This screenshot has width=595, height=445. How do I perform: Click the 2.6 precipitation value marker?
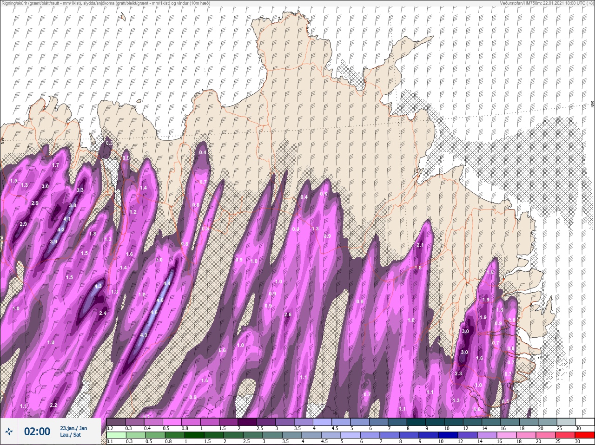pos(288,314)
